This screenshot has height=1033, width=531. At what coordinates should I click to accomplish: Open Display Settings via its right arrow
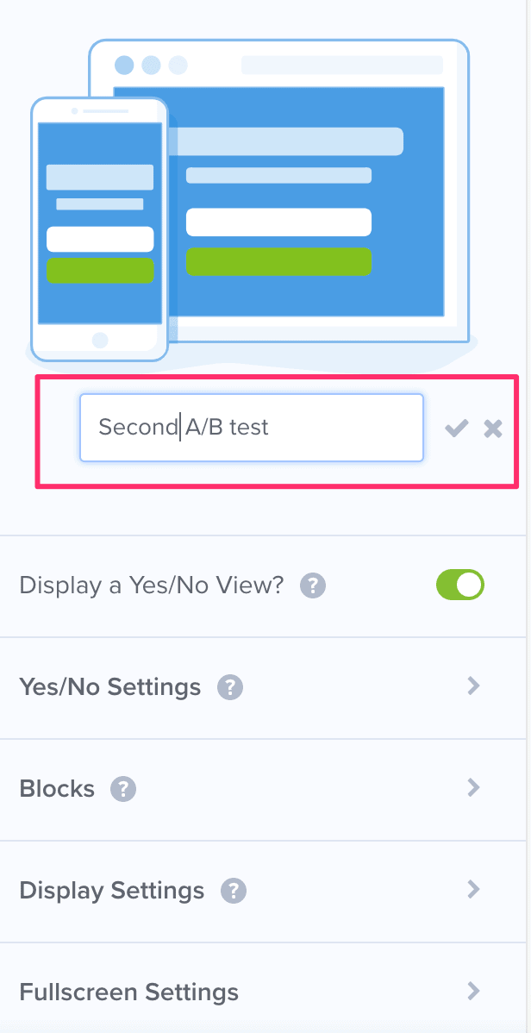click(x=472, y=890)
